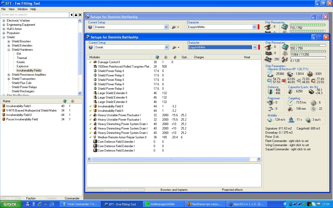
Task: Expand the Shield Boosters tree node
Action: pos(9,41)
